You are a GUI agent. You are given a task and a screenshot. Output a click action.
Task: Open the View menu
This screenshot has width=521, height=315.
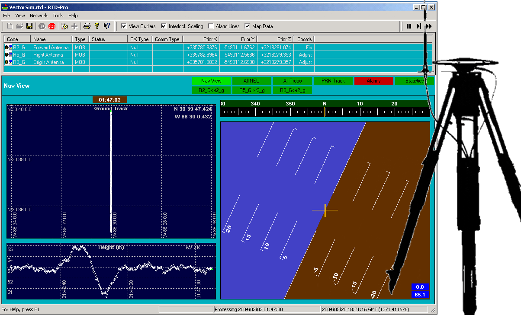point(20,16)
